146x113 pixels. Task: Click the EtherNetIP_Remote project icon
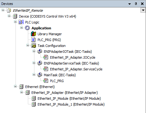pos(9,10)
